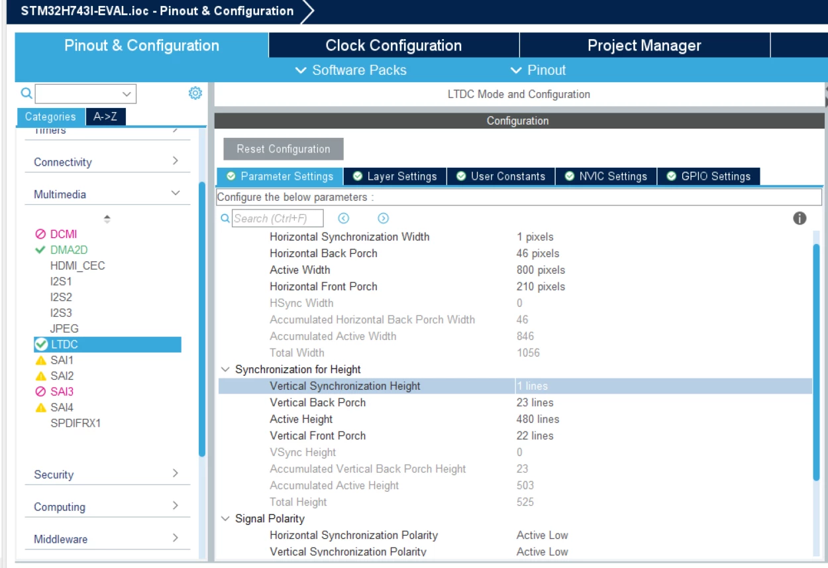Go to previous search result arrow
This screenshot has height=568, width=828.
click(343, 218)
